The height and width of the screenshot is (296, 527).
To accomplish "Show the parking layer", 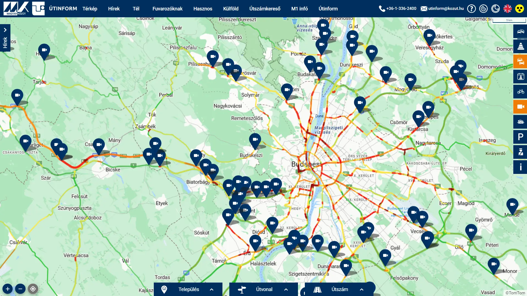I will pos(520,137).
